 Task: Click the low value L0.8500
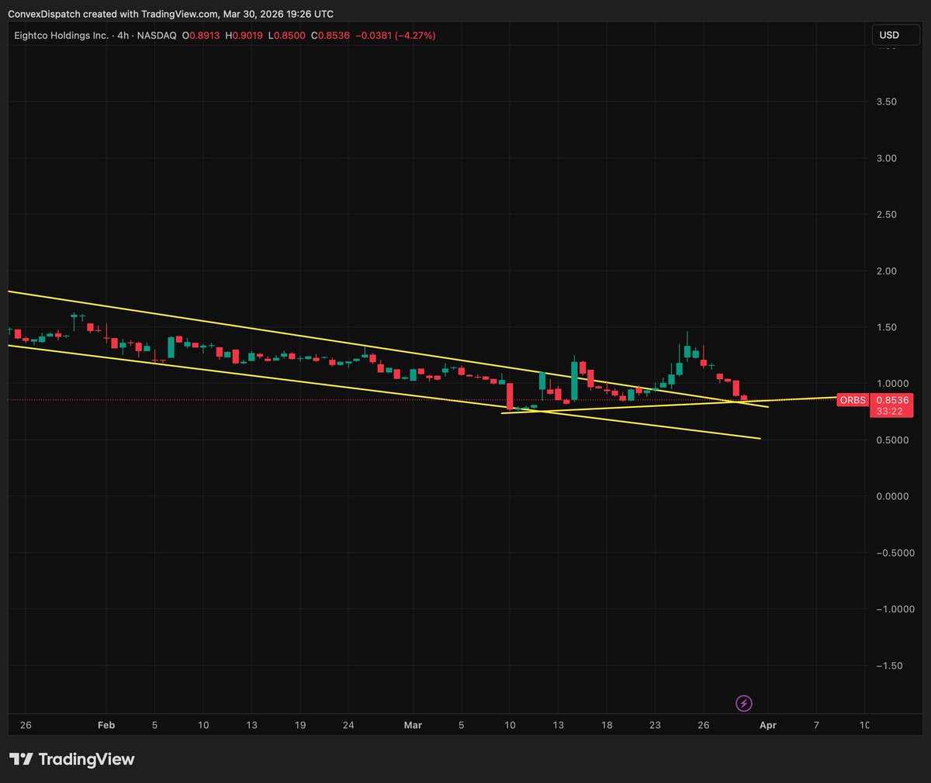[x=287, y=36]
